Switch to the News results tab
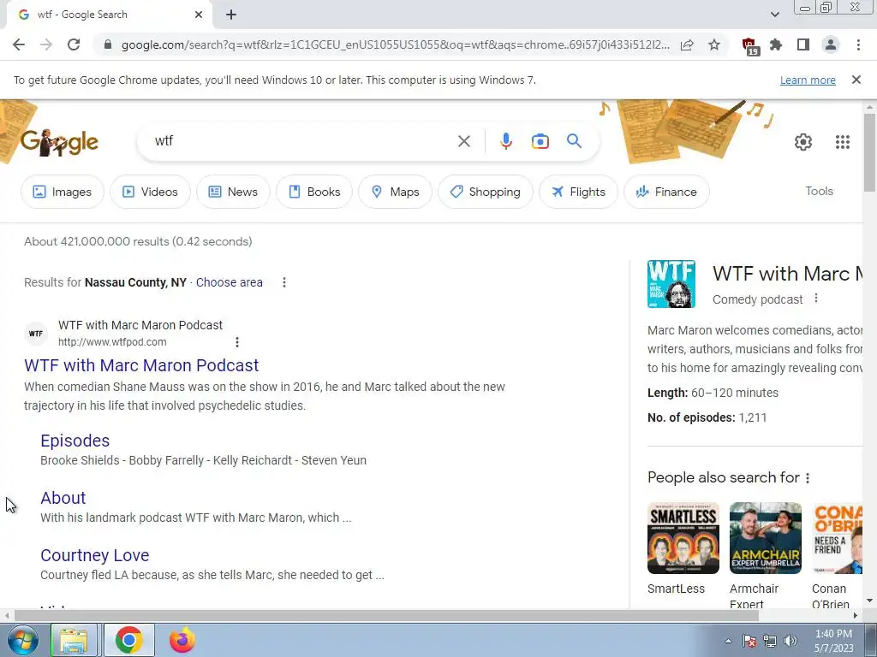Screen dimensions: 877x657 pyautogui.click(x=233, y=192)
